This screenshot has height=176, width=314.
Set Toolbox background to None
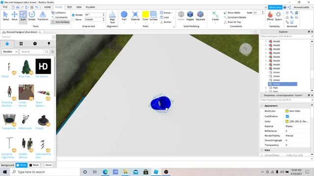(x=47, y=165)
